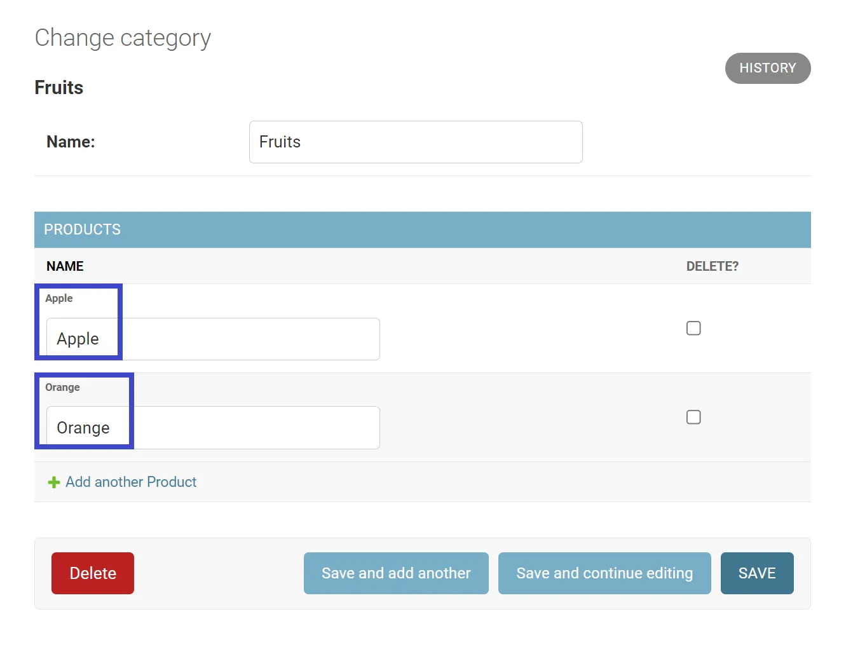Click the small Apple label text
Image resolution: width=846 pixels, height=661 pixels.
59,299
